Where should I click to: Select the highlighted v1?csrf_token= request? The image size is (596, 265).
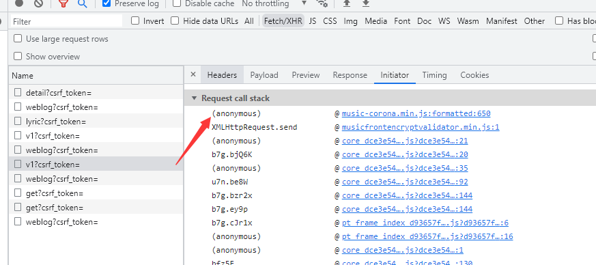pyautogui.click(x=96, y=164)
